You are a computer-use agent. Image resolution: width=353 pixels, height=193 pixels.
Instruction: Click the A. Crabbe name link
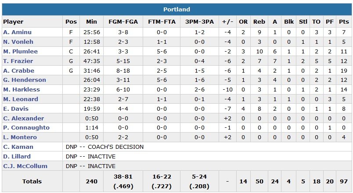pos(18,70)
